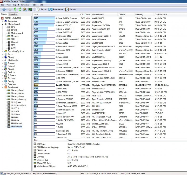Click the 7216 score bar
Screen dimensions: 187x175
(x=44, y=22)
